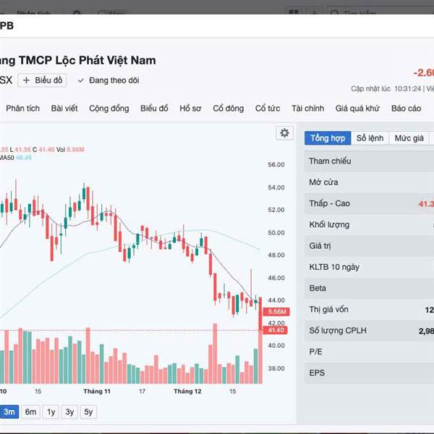Select the Cổ đông tab
The height and width of the screenshot is (434, 434).
[x=229, y=109]
